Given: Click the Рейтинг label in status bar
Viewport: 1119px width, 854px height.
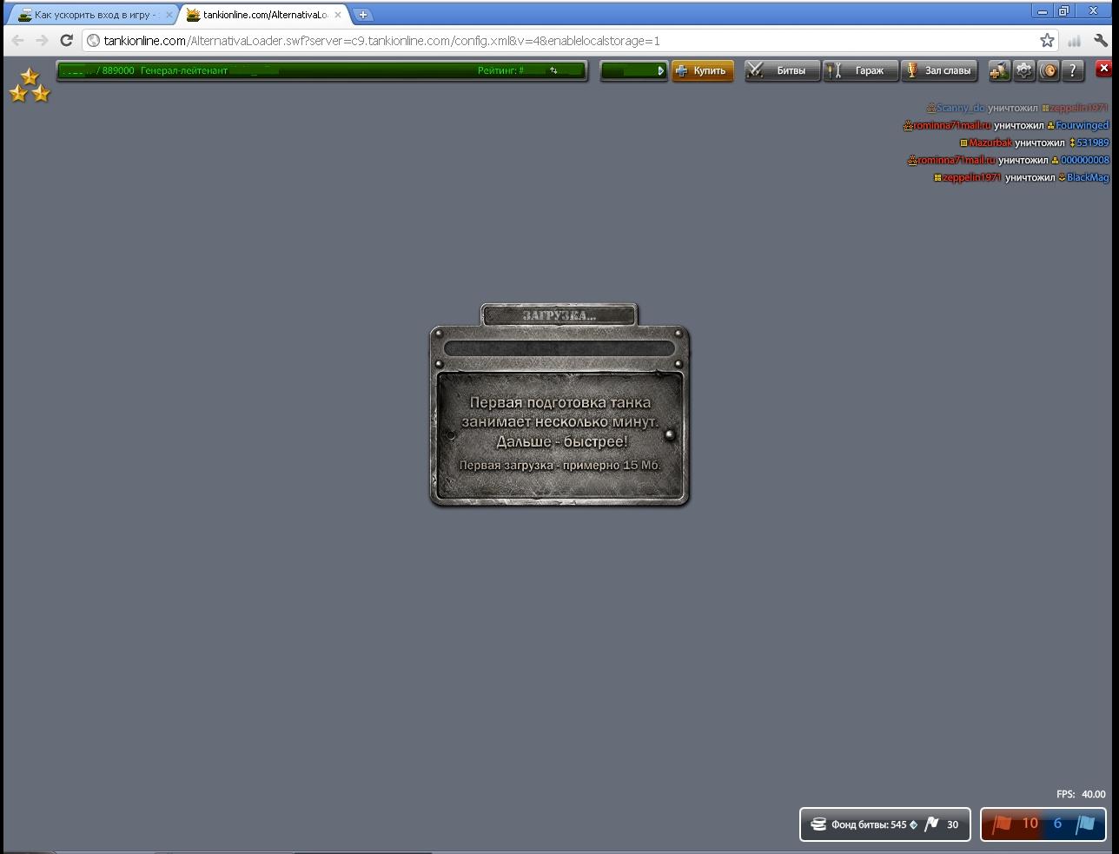Looking at the screenshot, I should click(x=500, y=71).
